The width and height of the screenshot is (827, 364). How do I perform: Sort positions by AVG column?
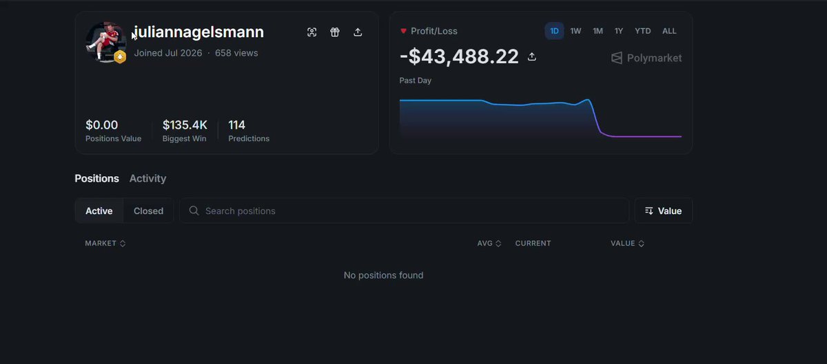coord(489,244)
